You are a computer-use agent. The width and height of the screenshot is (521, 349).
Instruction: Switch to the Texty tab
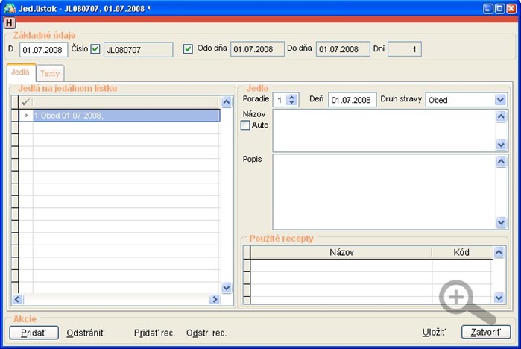(x=50, y=73)
